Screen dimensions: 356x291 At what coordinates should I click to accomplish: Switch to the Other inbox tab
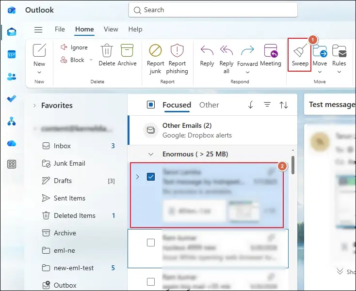tap(209, 105)
